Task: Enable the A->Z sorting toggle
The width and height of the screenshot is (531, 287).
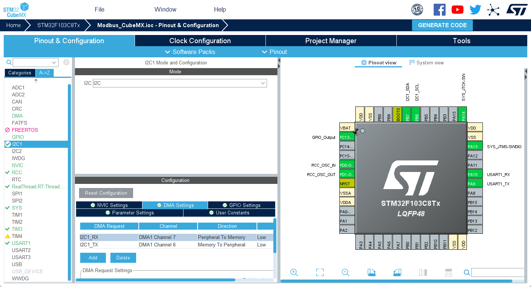Action: tap(44, 73)
